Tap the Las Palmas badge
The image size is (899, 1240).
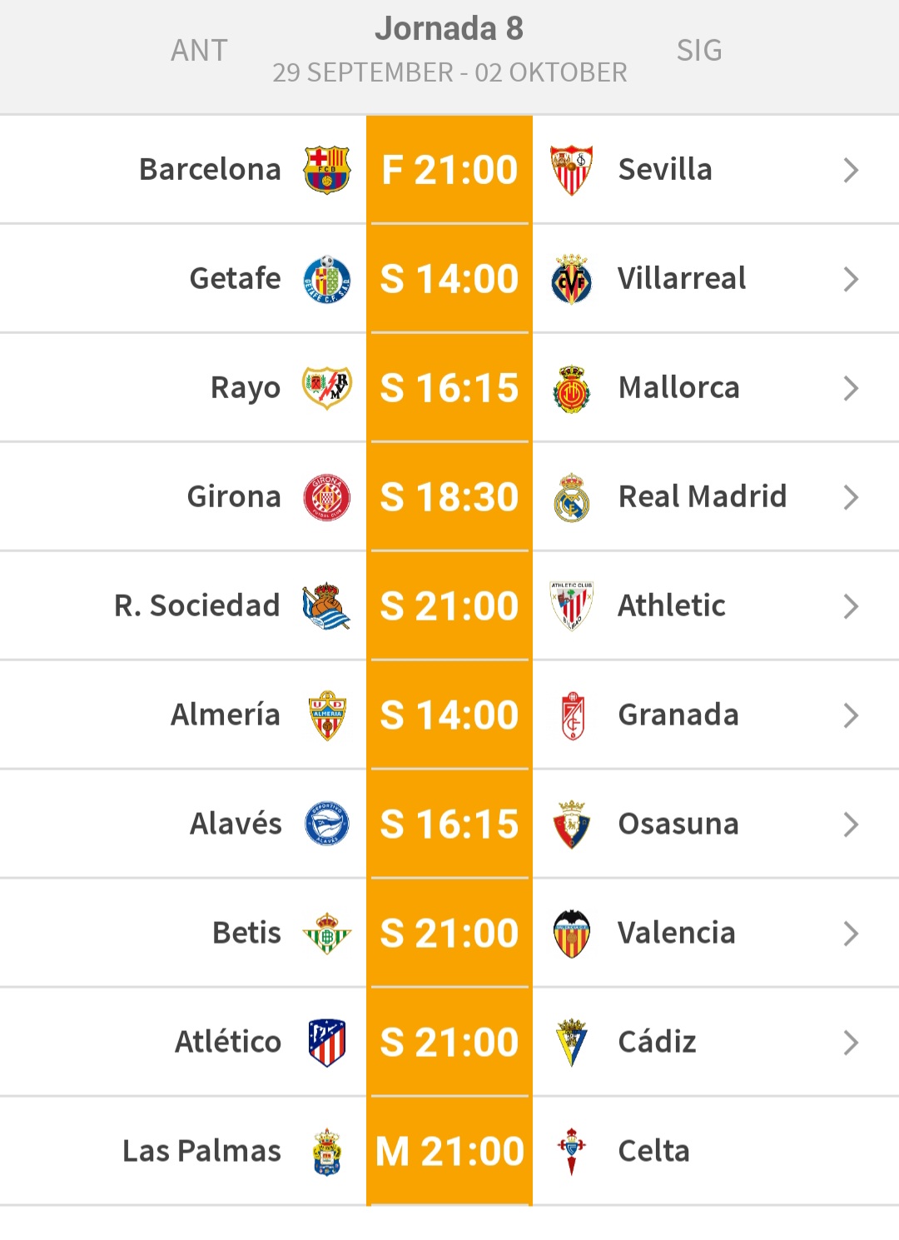pos(326,1151)
